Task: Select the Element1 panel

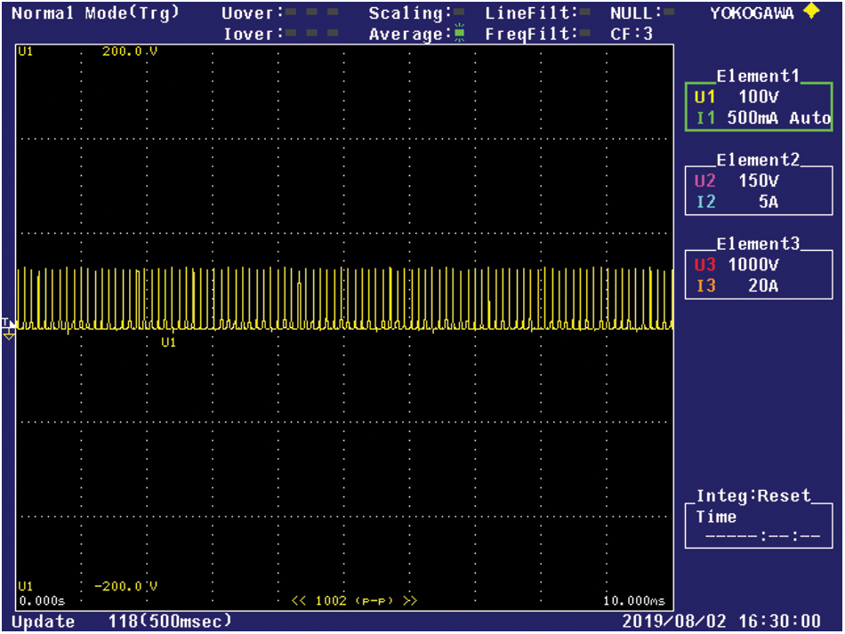Action: coord(759,107)
